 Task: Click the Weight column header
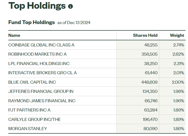pos(177,35)
